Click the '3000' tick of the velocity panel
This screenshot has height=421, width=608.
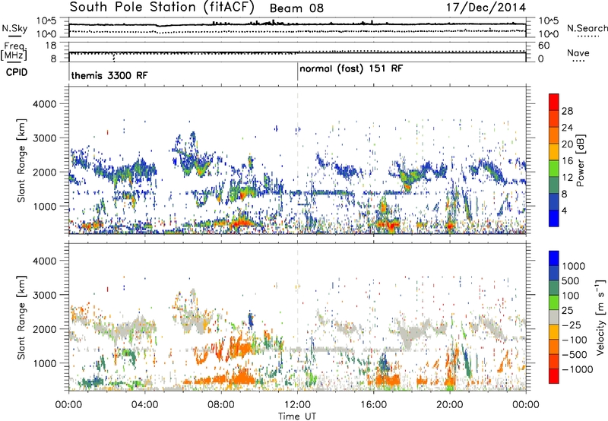(45, 295)
